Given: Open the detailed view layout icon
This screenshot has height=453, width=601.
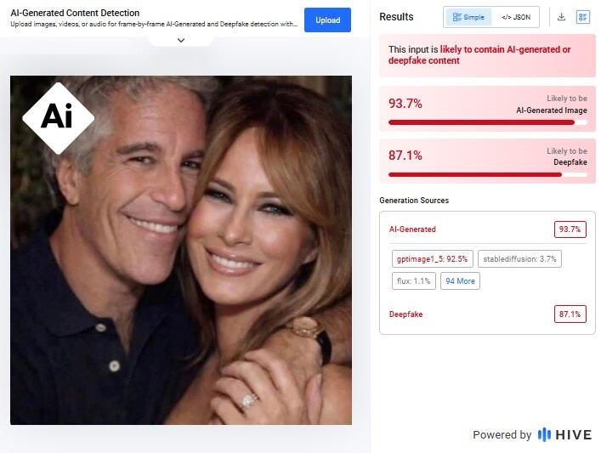Looking at the screenshot, I should [x=583, y=17].
